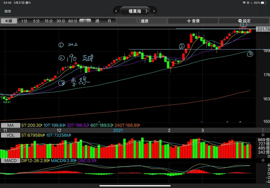
Task: Collapse the VOL panel with its minus icon
Action: 263,135
